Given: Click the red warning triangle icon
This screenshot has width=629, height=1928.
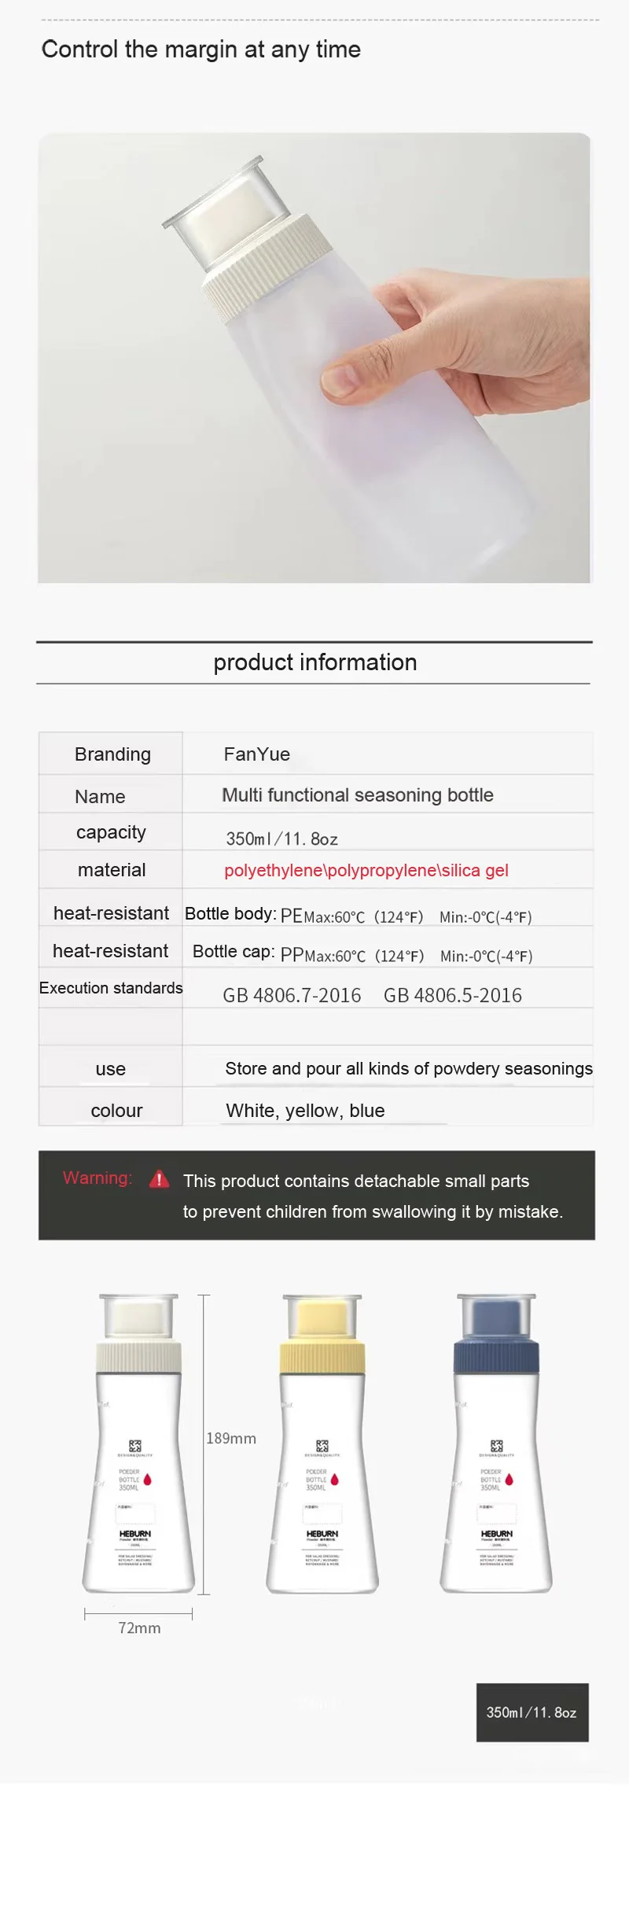Looking at the screenshot, I should pyautogui.click(x=159, y=1178).
